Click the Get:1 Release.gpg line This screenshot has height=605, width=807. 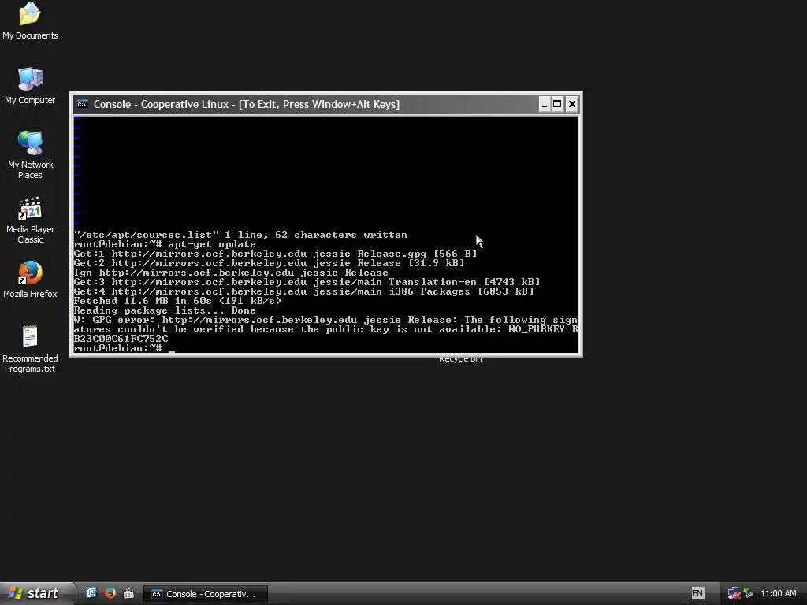[x=275, y=254]
